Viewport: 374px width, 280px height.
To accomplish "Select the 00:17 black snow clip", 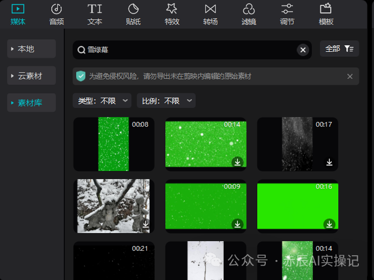I will click(297, 144).
